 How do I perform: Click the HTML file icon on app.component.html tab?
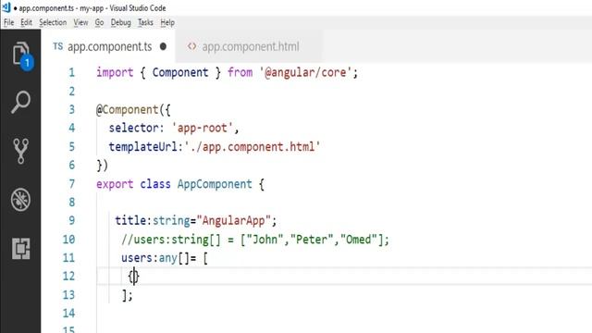pyautogui.click(x=191, y=46)
